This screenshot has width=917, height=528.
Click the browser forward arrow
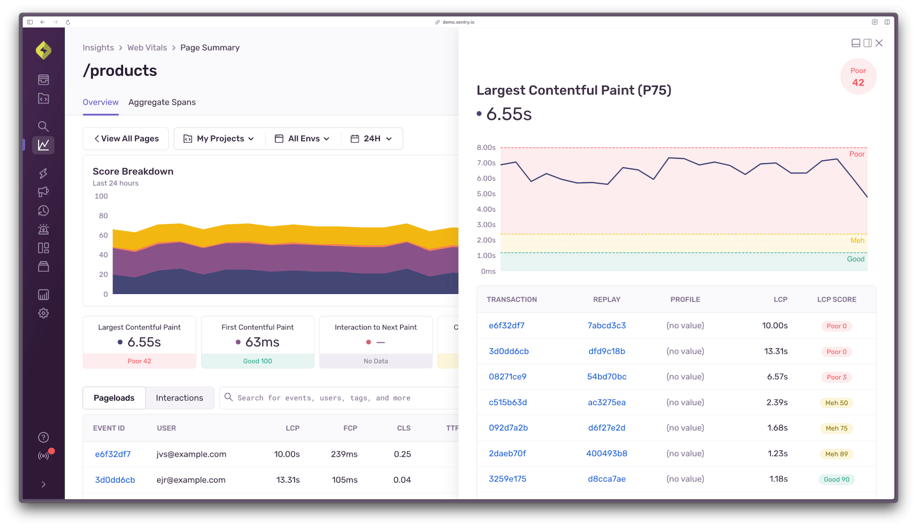pyautogui.click(x=55, y=22)
